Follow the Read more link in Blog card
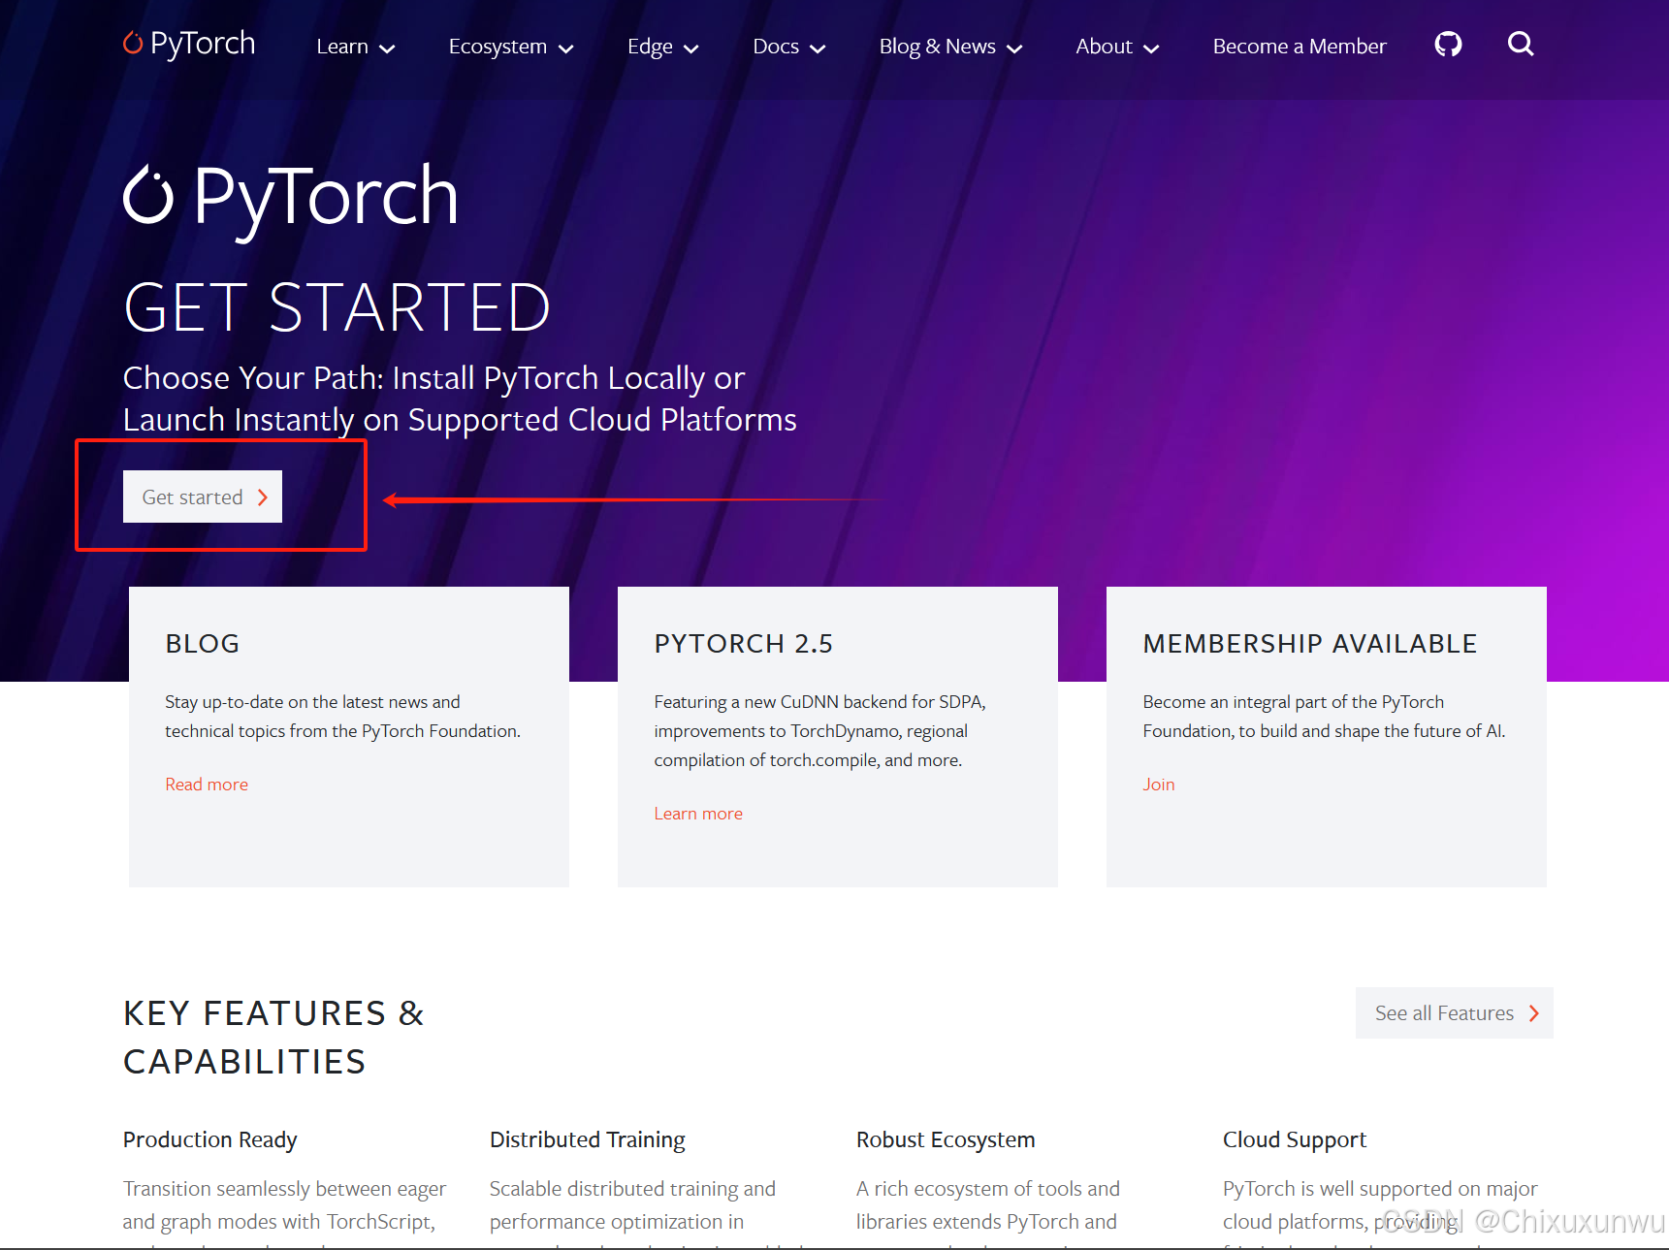The image size is (1669, 1250). pyautogui.click(x=207, y=785)
